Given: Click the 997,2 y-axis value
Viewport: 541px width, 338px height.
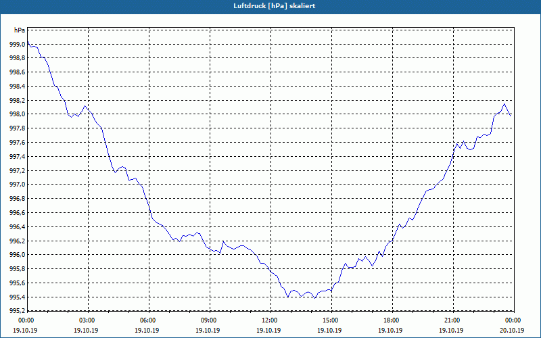Looking at the screenshot, I should click(x=17, y=171).
